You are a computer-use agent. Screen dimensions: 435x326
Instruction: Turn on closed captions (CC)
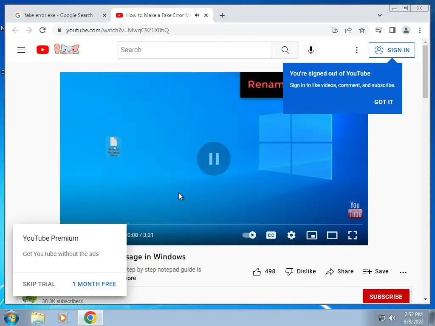[271, 235]
